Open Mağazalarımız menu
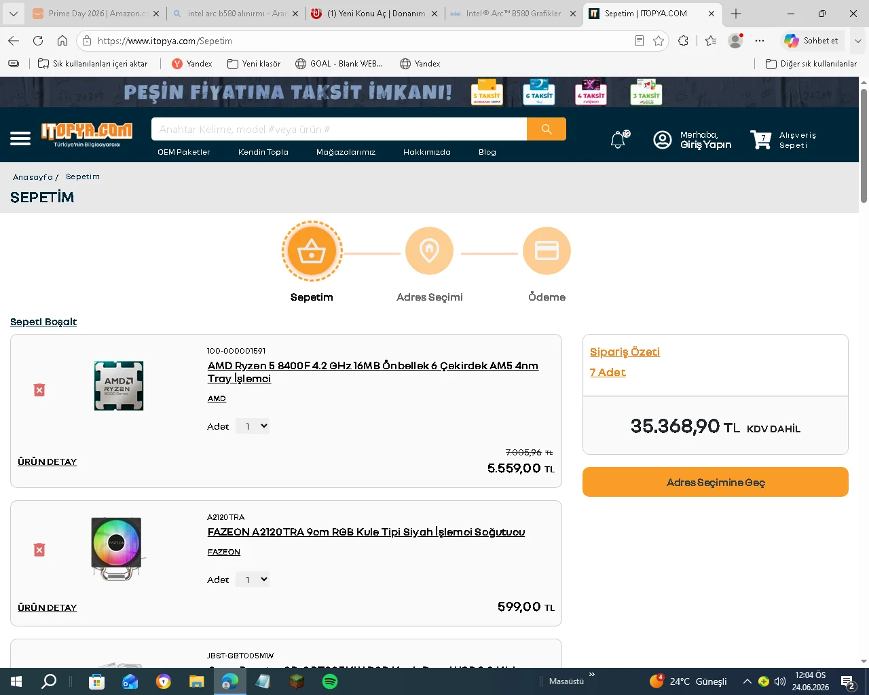The image size is (869, 695). pos(346,152)
